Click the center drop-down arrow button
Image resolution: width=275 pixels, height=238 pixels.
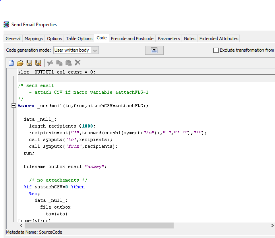click(x=154, y=50)
